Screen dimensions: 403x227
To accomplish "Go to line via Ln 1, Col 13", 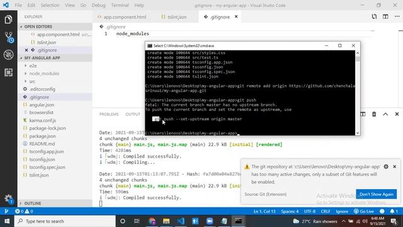I will pyautogui.click(x=264, y=211).
